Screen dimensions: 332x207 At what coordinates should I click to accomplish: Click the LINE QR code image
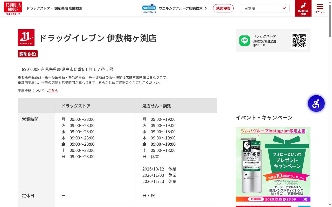pyautogui.click(x=299, y=41)
